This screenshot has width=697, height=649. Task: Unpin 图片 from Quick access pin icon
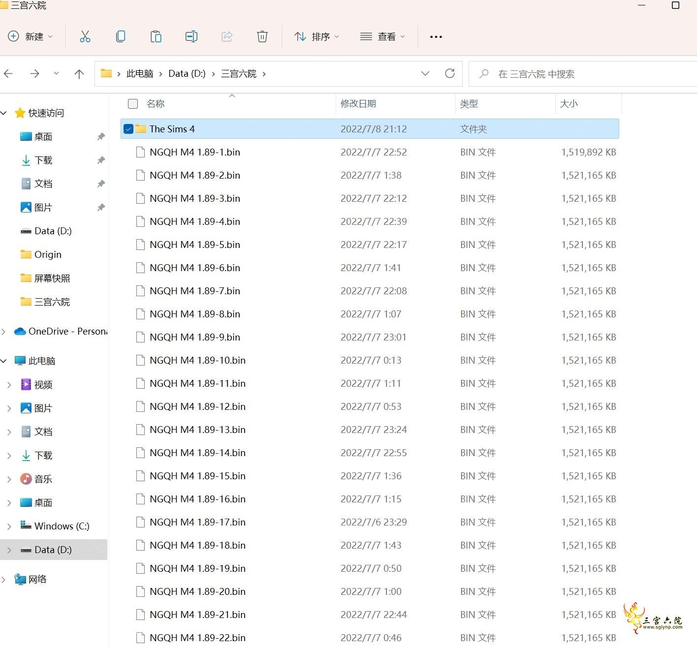[101, 207]
